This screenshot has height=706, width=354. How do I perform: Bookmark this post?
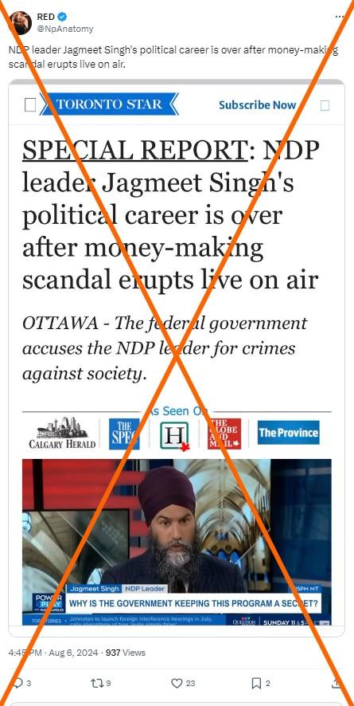pyautogui.click(x=256, y=683)
